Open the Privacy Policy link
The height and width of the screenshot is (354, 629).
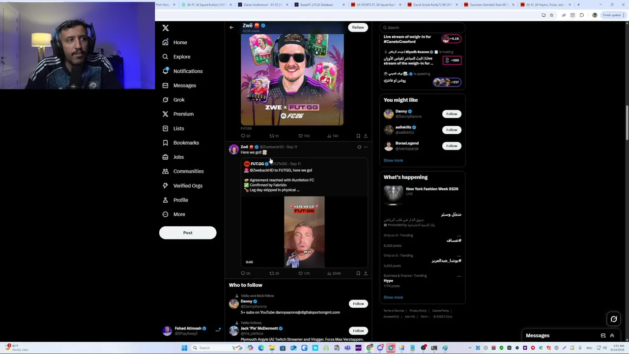point(418,311)
